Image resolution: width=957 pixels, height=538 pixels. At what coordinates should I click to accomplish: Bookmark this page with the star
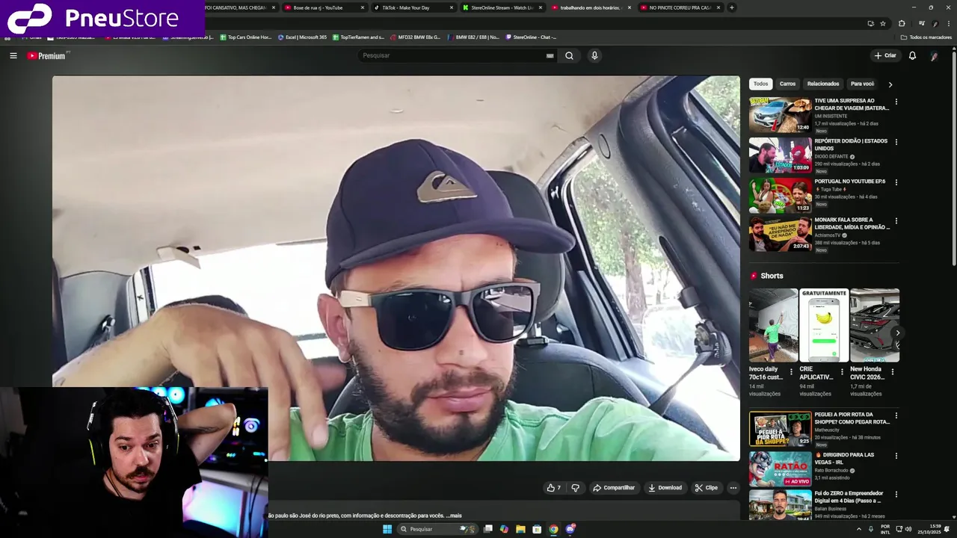coord(883,23)
